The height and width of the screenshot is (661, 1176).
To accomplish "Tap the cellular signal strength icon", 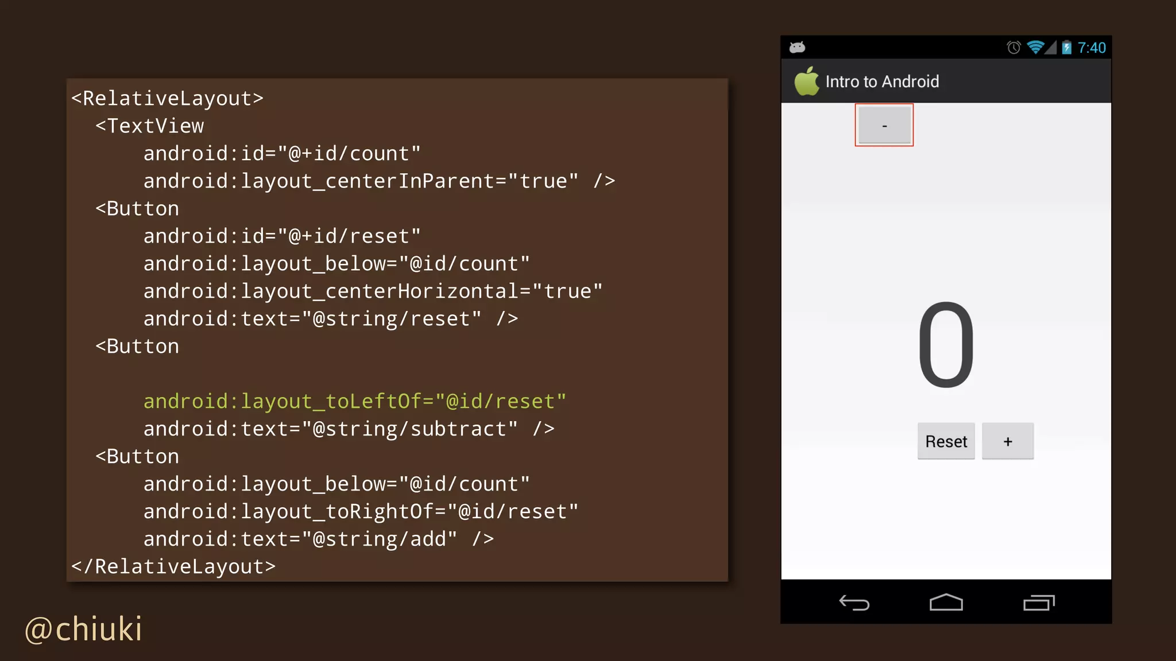I will tap(1050, 47).
